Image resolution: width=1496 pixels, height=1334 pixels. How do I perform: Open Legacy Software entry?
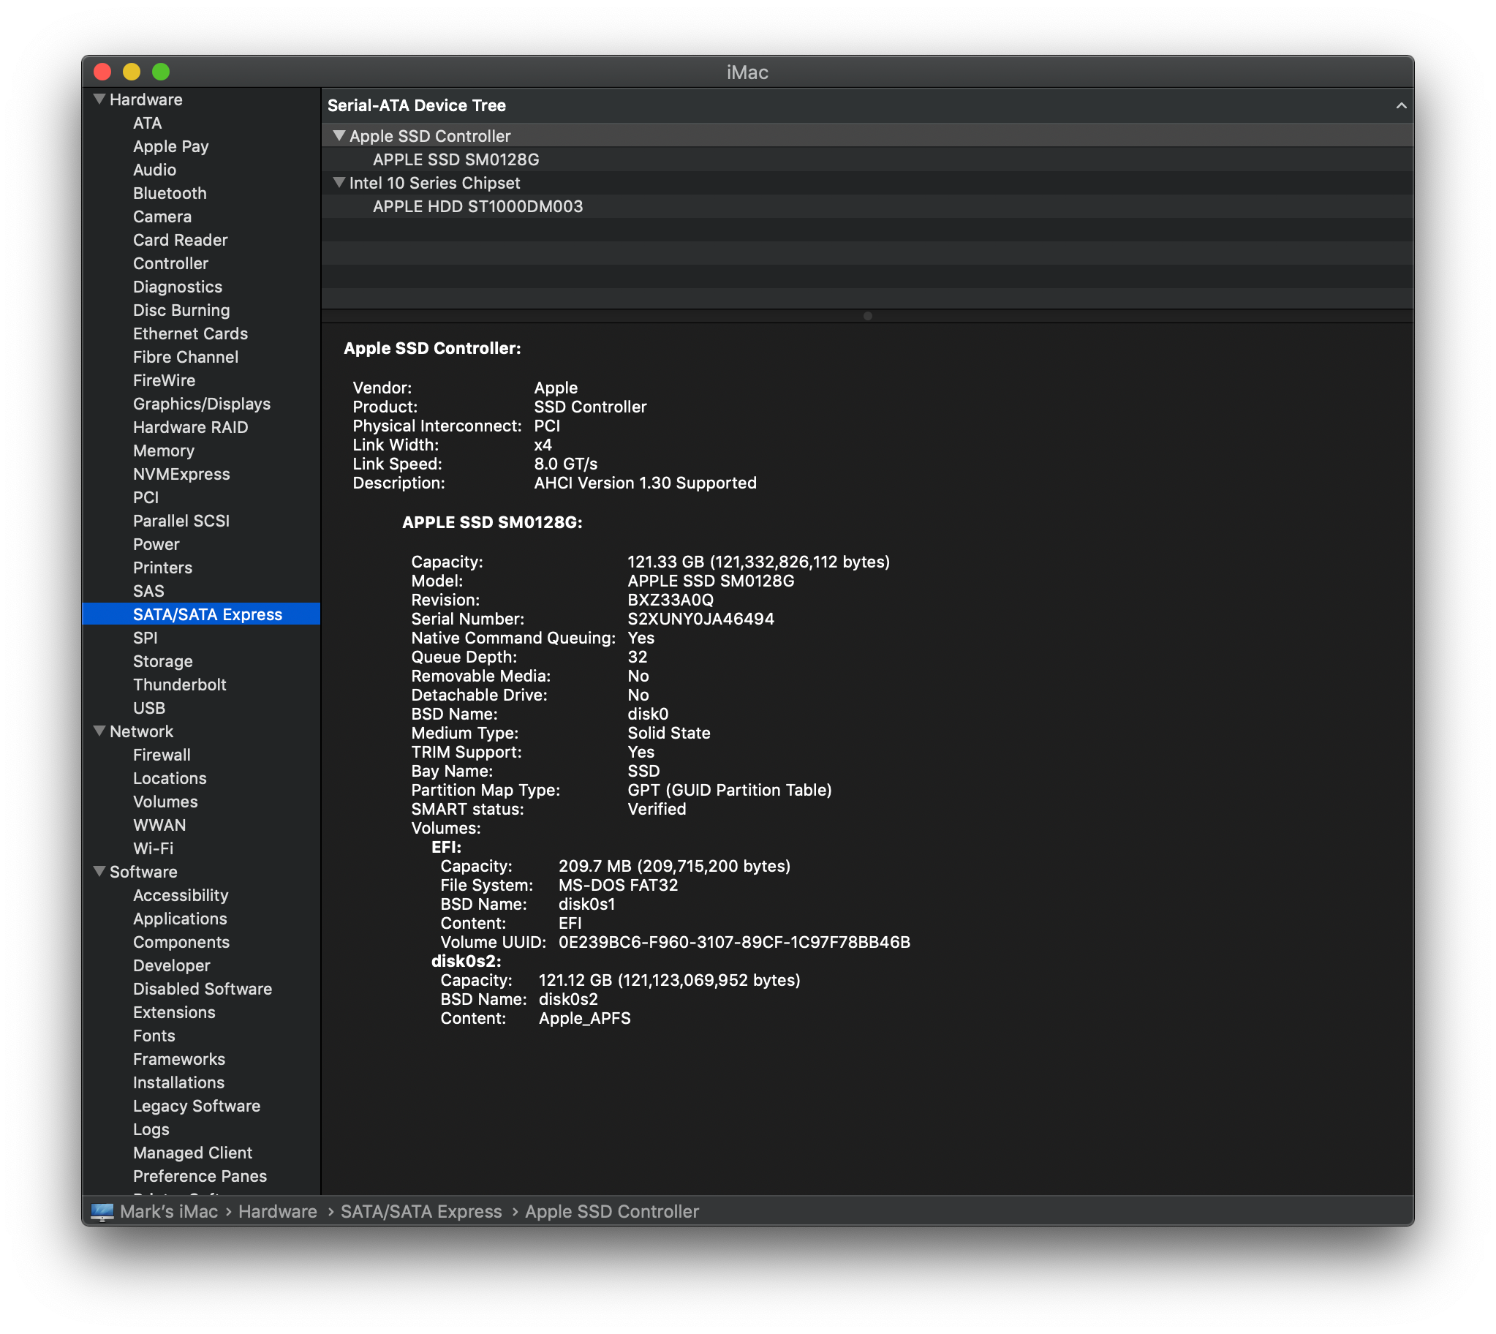pyautogui.click(x=197, y=1107)
